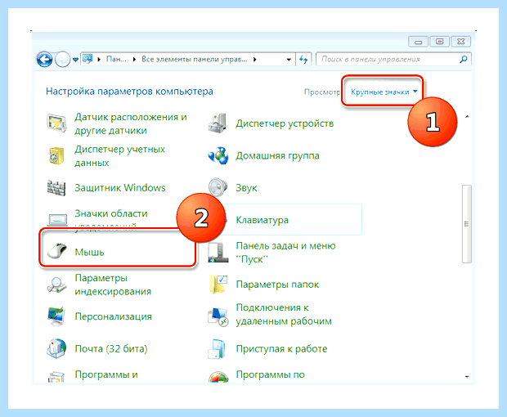Open recent pages dropdown beside navigation arrows

[x=75, y=60]
